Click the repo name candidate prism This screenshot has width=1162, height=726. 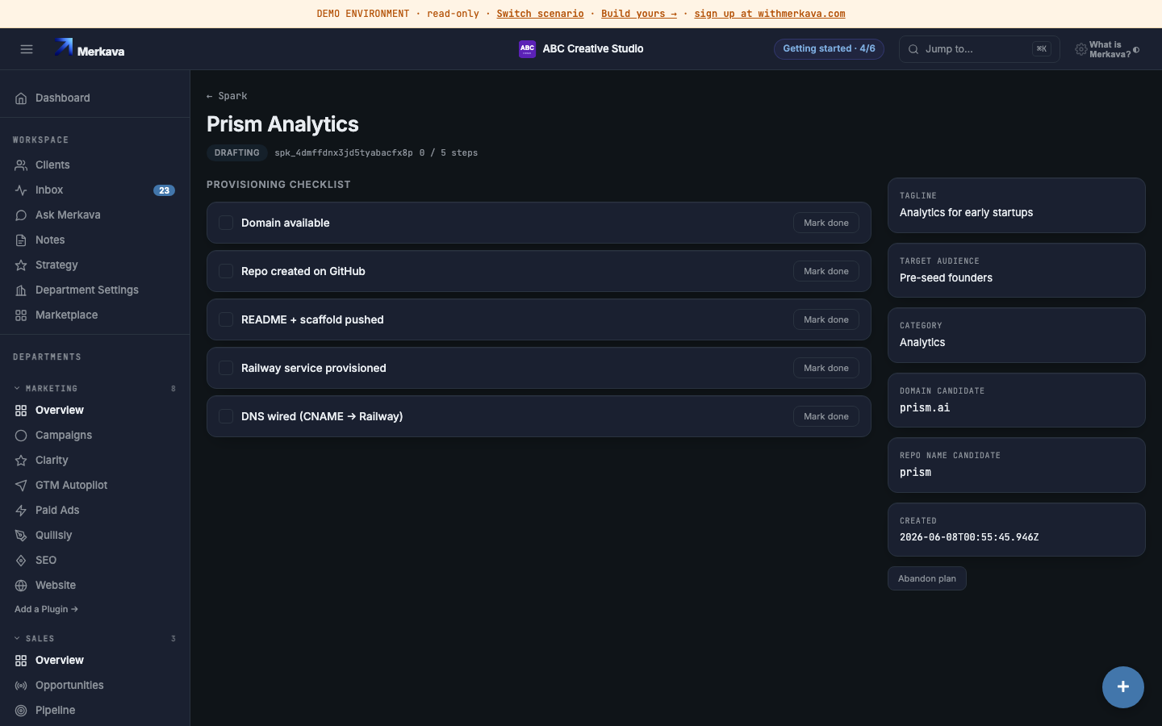(x=915, y=473)
